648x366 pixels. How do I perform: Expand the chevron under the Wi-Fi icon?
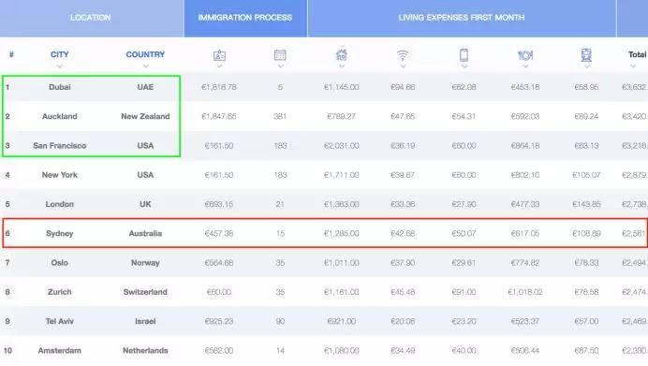click(403, 66)
